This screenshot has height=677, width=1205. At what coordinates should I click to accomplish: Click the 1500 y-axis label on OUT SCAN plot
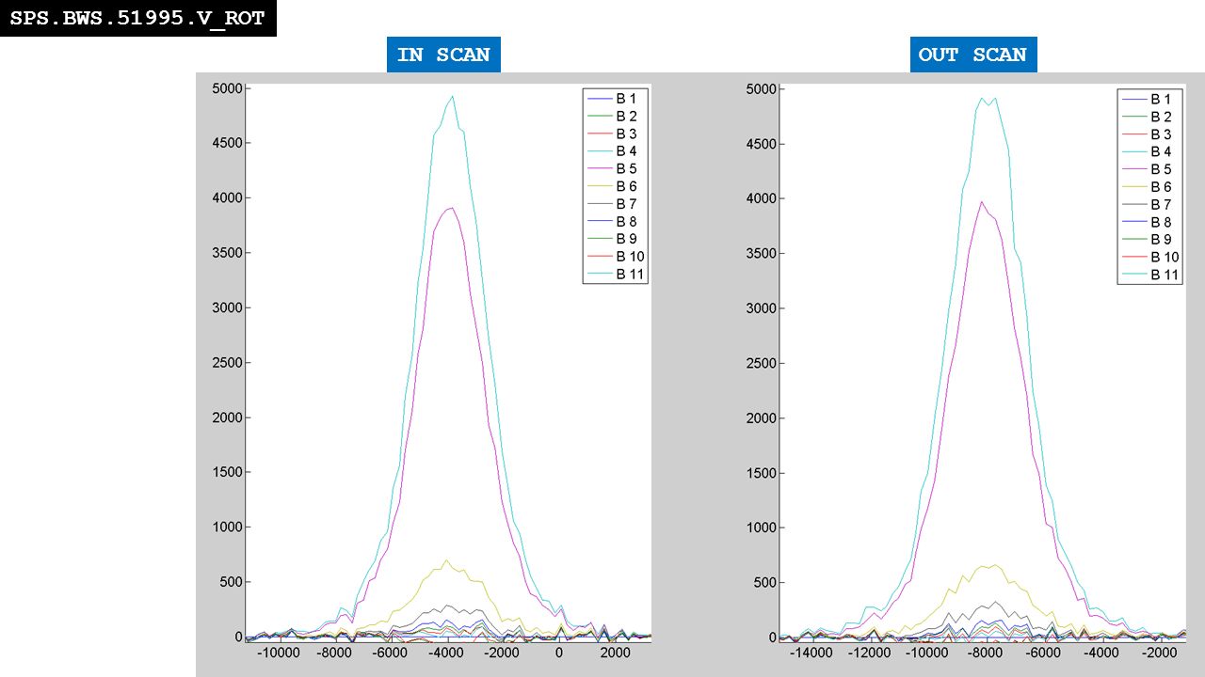[x=759, y=473]
